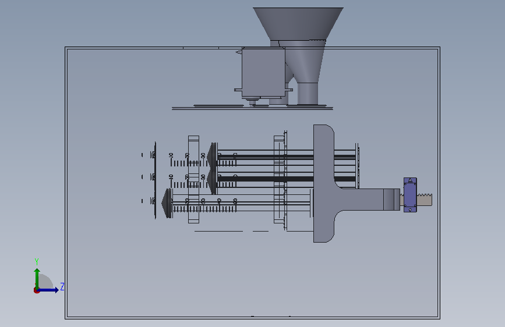505x327 pixels.
Task: Select the blue bearing block on rack
Action: pyautogui.click(x=410, y=195)
